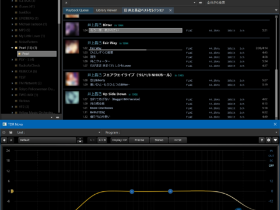This screenshot has width=280, height=210.
Task: Go to next preset arrow in TDR Nova
Action: click(x=11, y=140)
